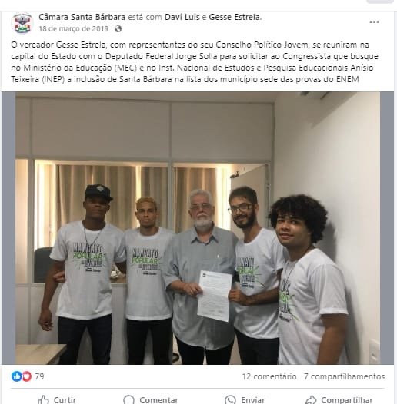Click the red heart reaction icon
397x404 pixels.
tap(27, 376)
